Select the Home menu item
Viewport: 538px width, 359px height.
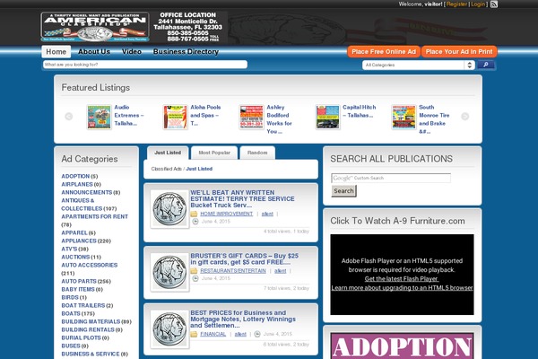coord(56,52)
